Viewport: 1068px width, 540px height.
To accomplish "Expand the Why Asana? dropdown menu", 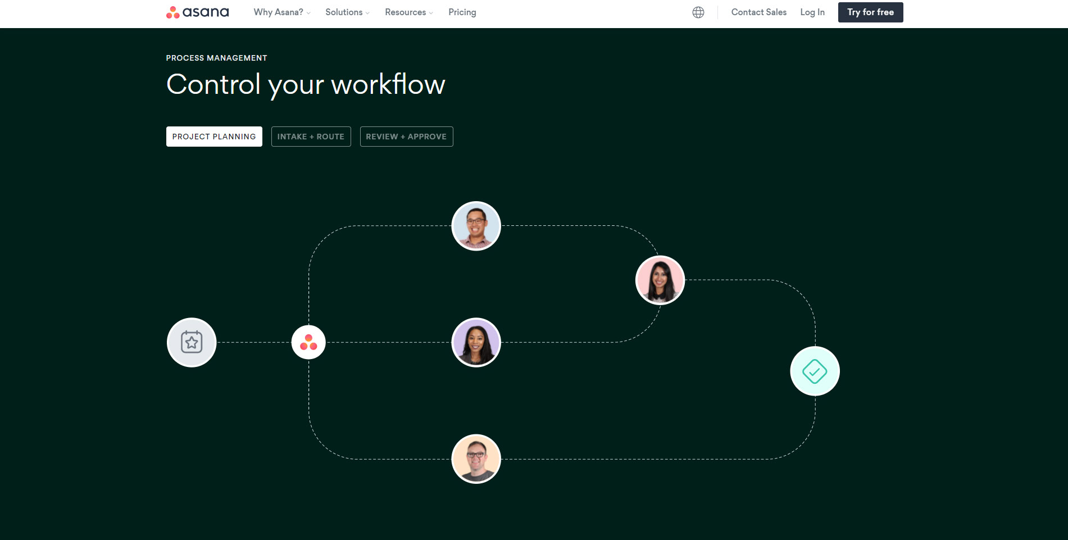I will coord(281,12).
